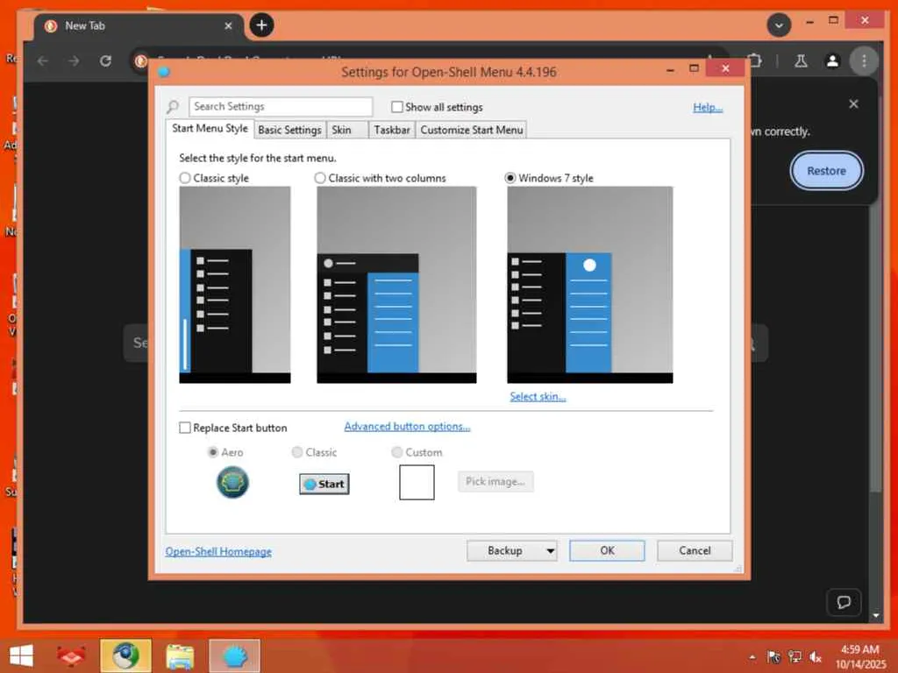Open the taskbar clock and date
898x673 pixels.
point(860,656)
